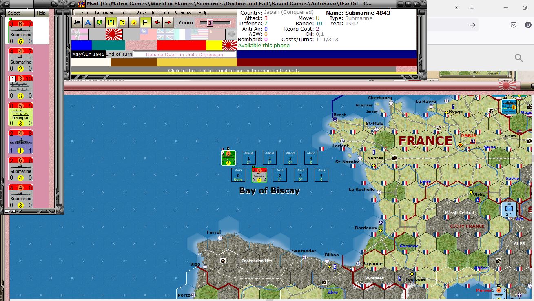This screenshot has width=534, height=301.
Task: Click the Nantes city label on the map
Action: pos(375,158)
